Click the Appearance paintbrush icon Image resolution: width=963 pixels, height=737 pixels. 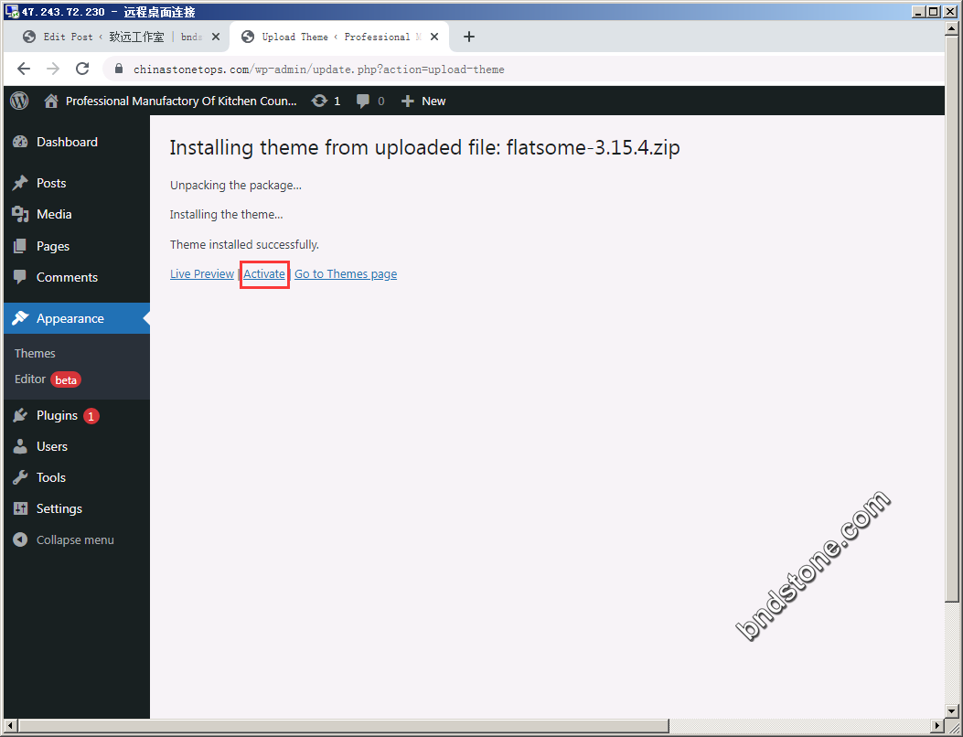[x=20, y=318]
